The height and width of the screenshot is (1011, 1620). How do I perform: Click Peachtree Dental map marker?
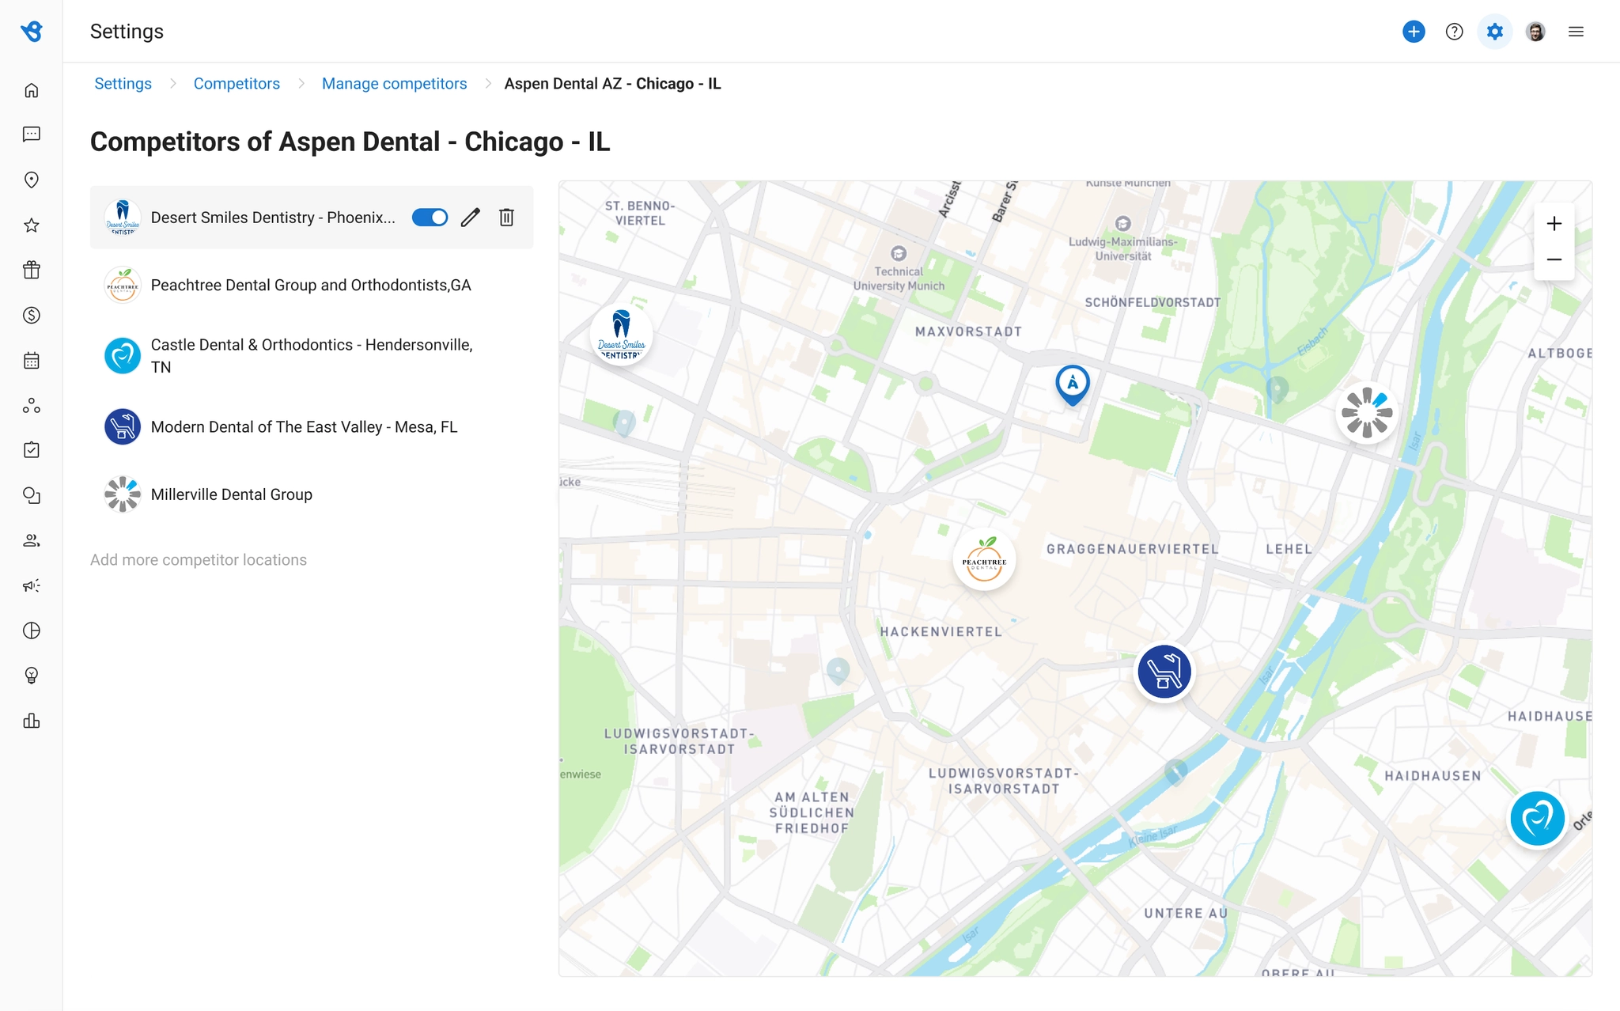984,560
